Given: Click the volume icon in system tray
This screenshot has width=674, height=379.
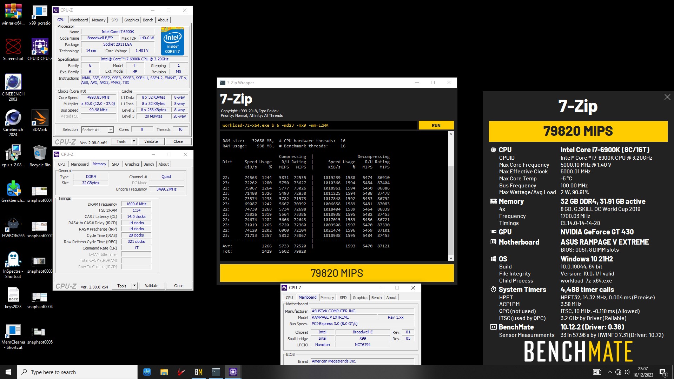Looking at the screenshot, I should 627,372.
